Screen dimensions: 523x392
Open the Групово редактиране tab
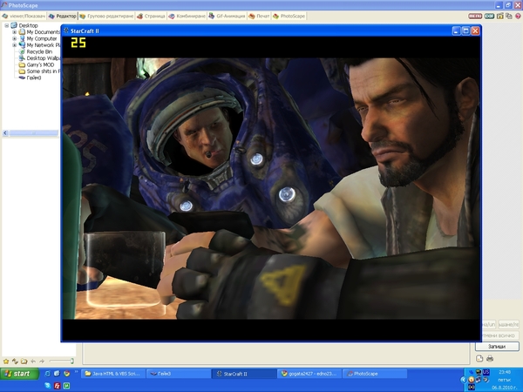point(106,16)
